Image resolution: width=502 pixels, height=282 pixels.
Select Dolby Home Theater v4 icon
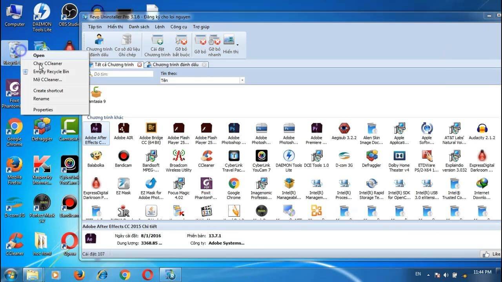399,161
